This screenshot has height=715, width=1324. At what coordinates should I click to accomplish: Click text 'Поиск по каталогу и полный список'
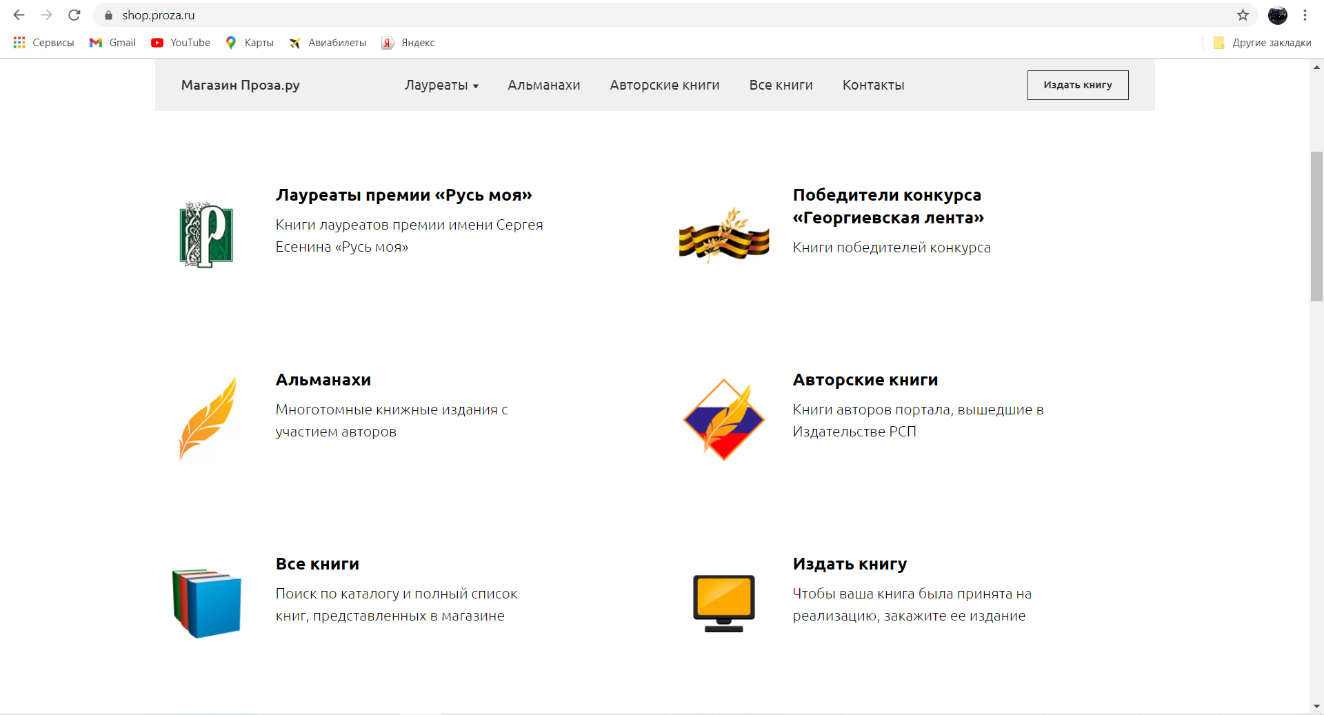[397, 594]
